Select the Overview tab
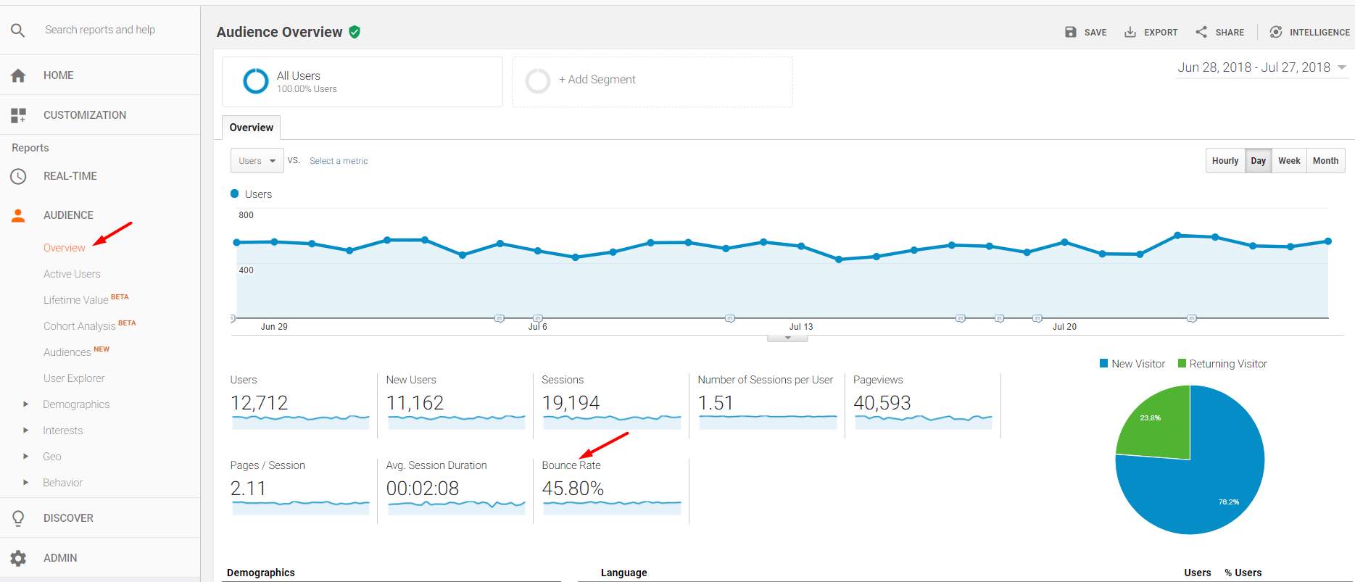The height and width of the screenshot is (582, 1355). (251, 128)
